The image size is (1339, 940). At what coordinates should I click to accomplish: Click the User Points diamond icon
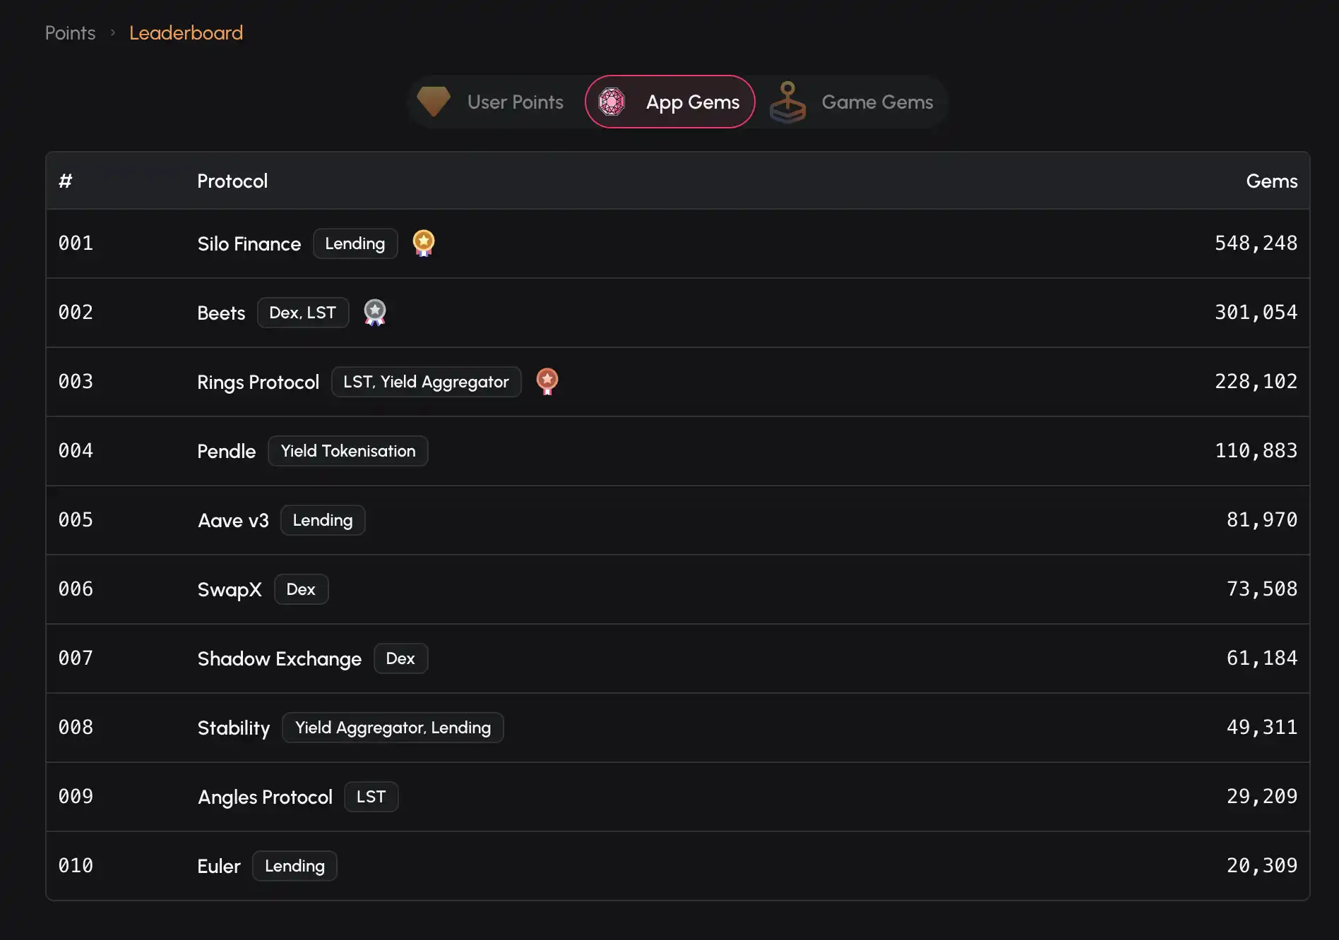click(434, 102)
